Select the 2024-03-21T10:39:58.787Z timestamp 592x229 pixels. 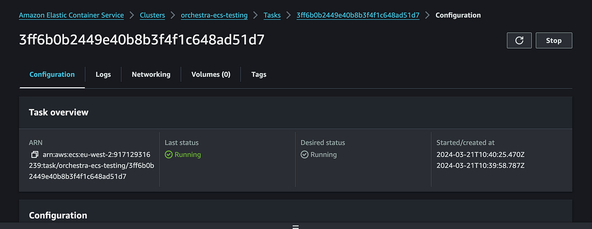coord(481,166)
